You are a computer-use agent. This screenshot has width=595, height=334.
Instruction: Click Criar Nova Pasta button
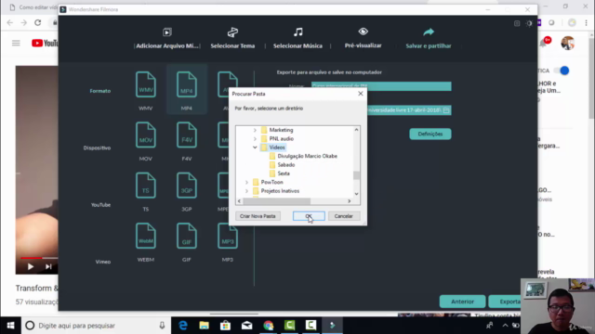tap(258, 216)
